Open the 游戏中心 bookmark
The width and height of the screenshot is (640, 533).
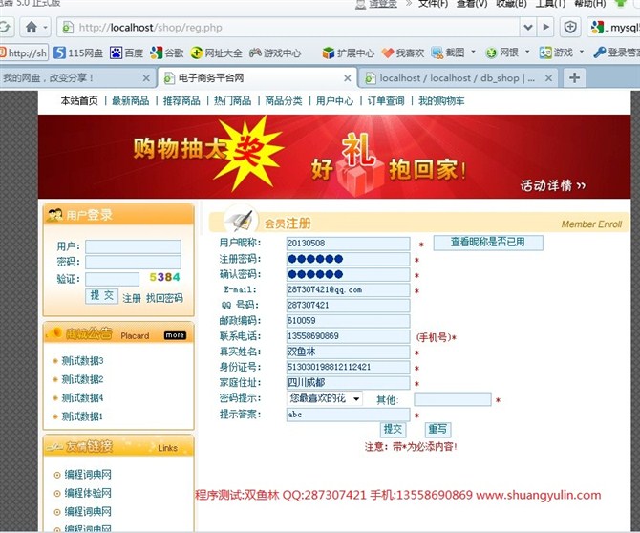pos(275,53)
